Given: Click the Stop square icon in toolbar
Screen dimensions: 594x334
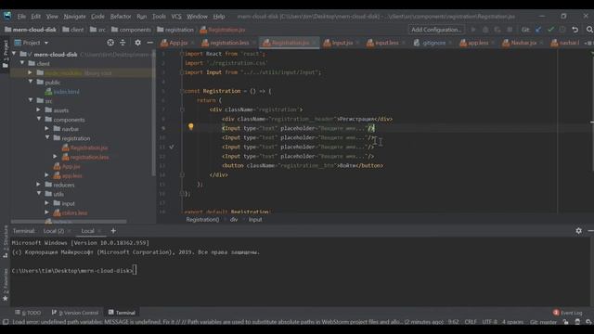Looking at the screenshot, I should pyautogui.click(x=510, y=30).
